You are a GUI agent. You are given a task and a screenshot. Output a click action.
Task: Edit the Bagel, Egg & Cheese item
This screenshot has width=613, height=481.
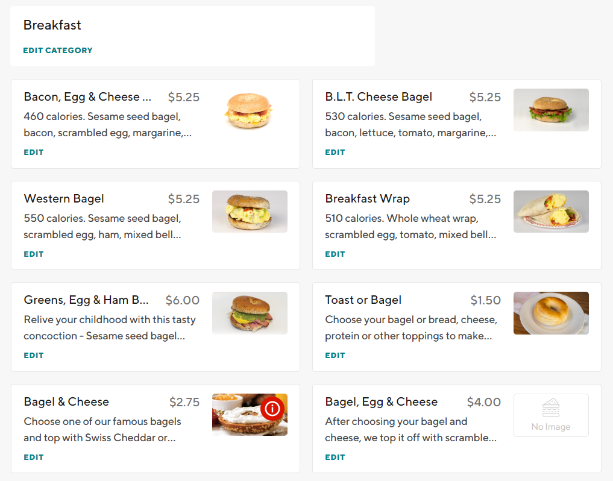click(x=335, y=457)
